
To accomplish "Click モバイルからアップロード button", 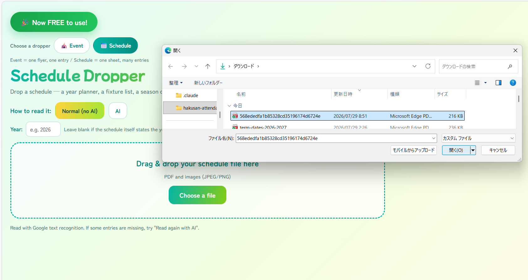I will point(414,150).
